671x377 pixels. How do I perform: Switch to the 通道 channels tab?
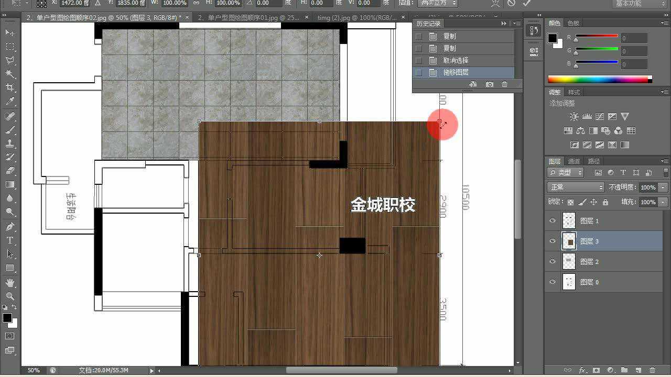point(574,161)
